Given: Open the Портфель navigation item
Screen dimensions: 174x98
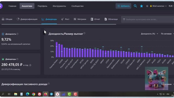Looking at the screenshot, I should [42, 6].
